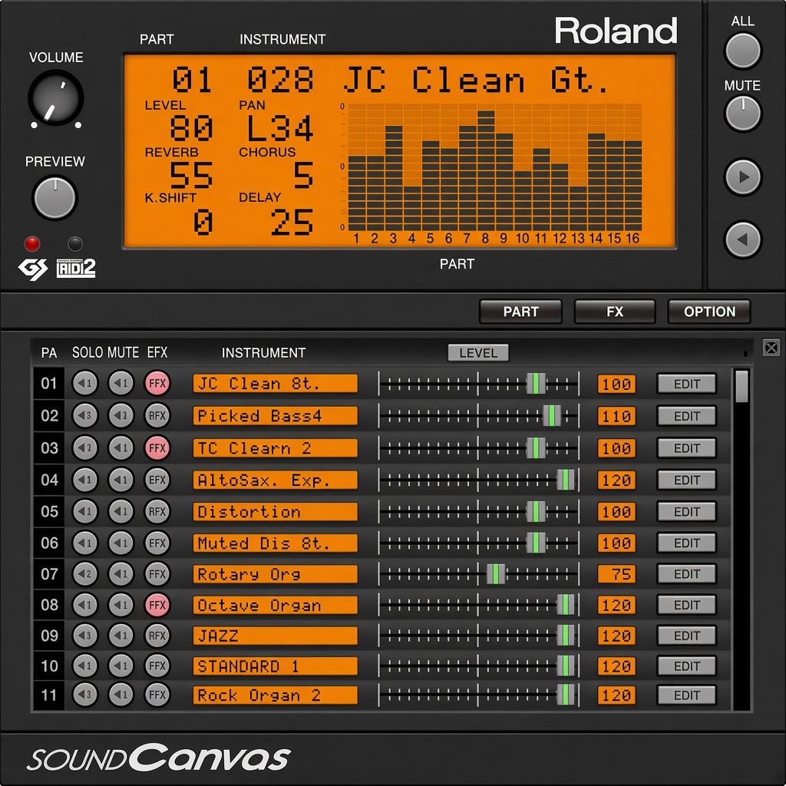Mute part 11 Rock Organ 2
The width and height of the screenshot is (786, 786).
coord(121,695)
